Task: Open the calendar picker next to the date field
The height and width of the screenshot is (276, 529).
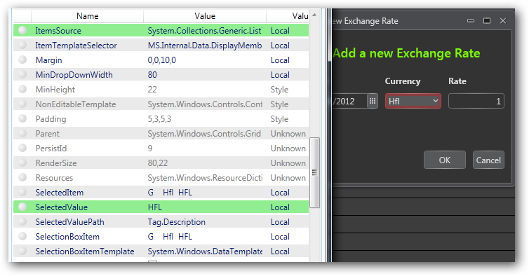Action: 373,101
